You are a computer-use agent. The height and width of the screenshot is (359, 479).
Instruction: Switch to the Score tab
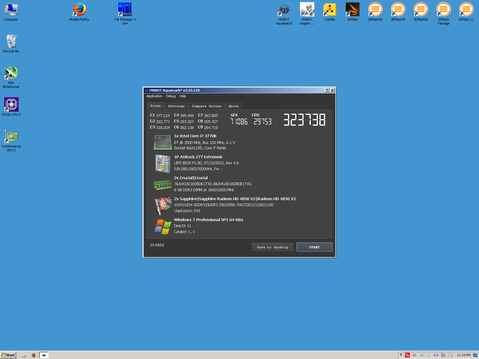coord(155,106)
